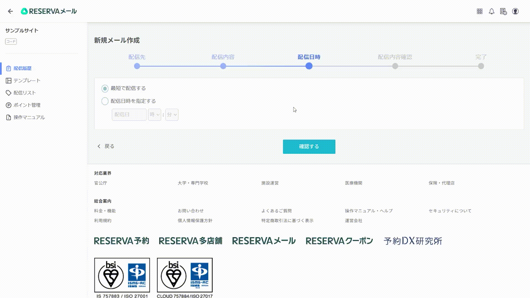Open the site settings building icon
The width and height of the screenshot is (530, 298).
(504, 11)
